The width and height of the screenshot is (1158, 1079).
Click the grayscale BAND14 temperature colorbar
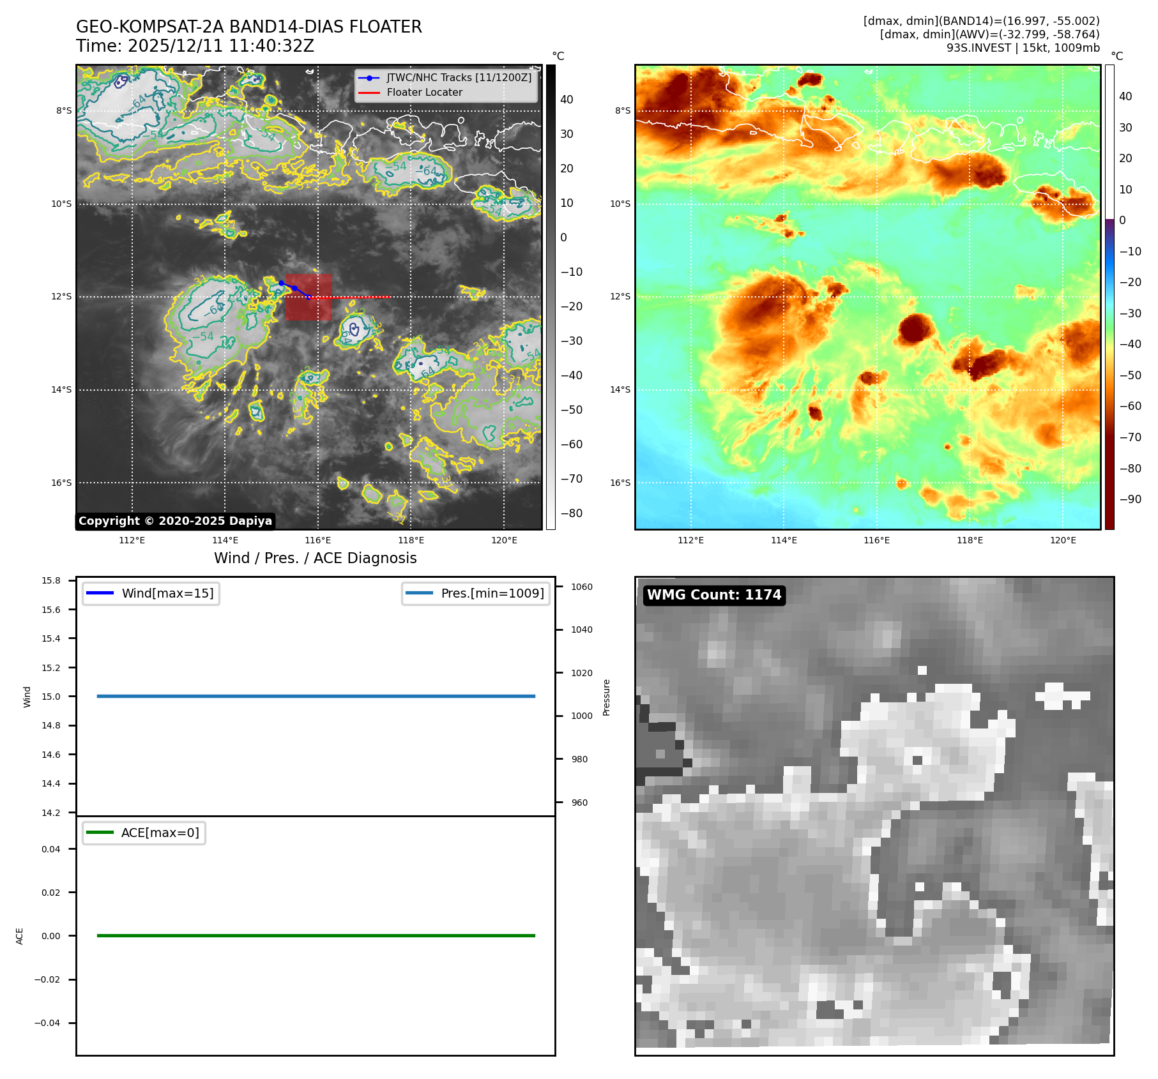coord(551,297)
